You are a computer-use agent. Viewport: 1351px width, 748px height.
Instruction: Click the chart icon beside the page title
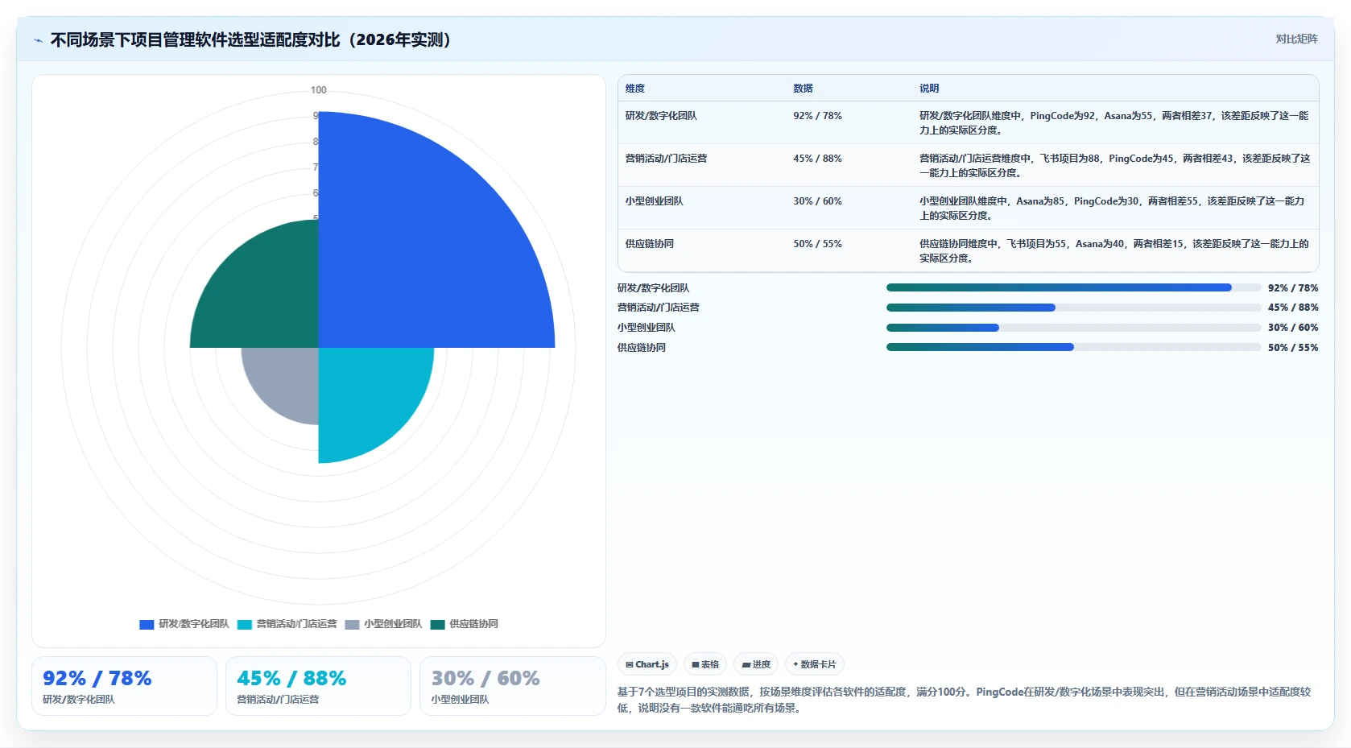point(38,40)
